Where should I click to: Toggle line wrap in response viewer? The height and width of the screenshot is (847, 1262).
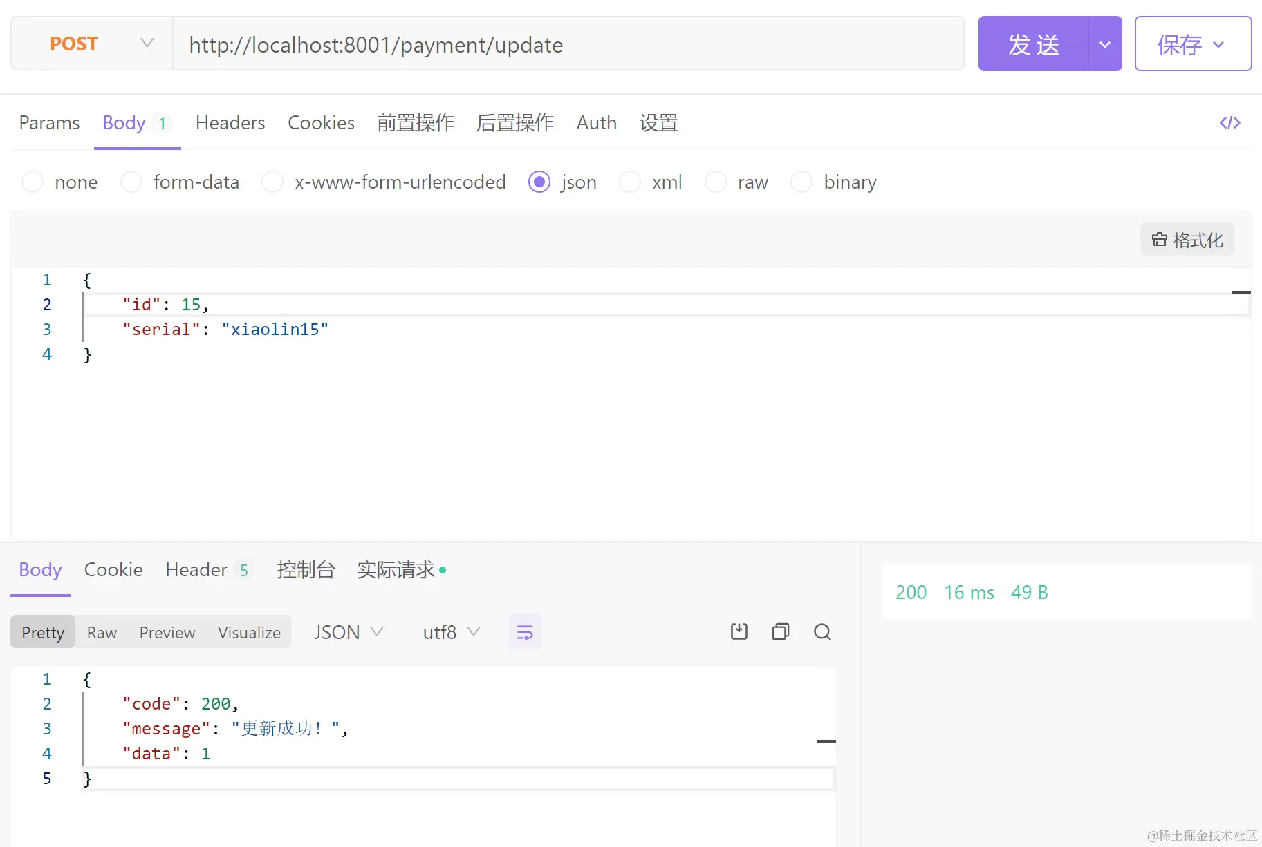524,631
